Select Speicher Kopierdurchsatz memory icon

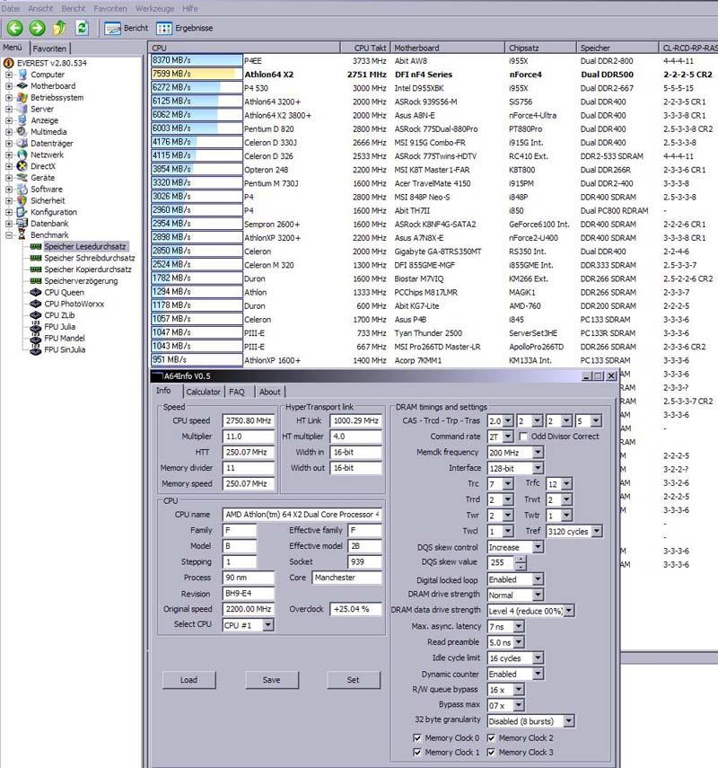(36, 269)
